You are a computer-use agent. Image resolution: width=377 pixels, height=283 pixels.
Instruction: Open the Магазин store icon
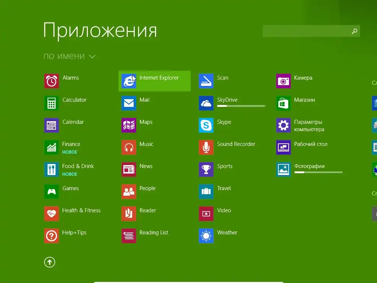point(283,103)
